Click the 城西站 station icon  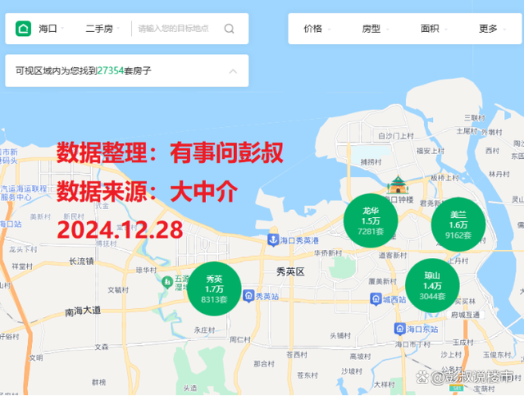(375, 299)
